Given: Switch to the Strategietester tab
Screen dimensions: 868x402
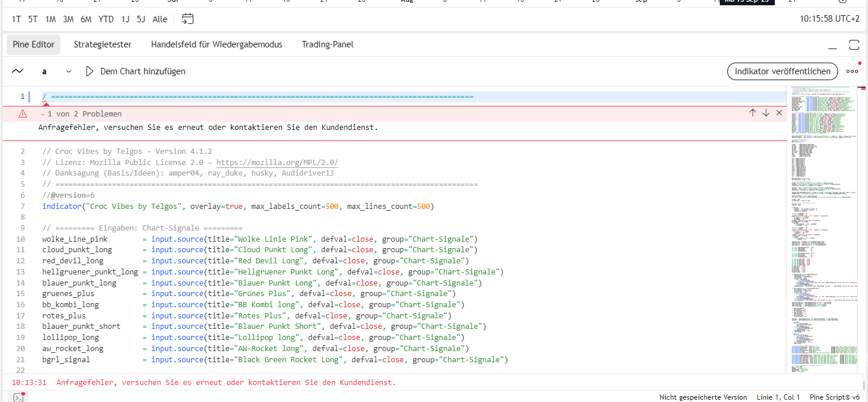Looking at the screenshot, I should point(103,44).
